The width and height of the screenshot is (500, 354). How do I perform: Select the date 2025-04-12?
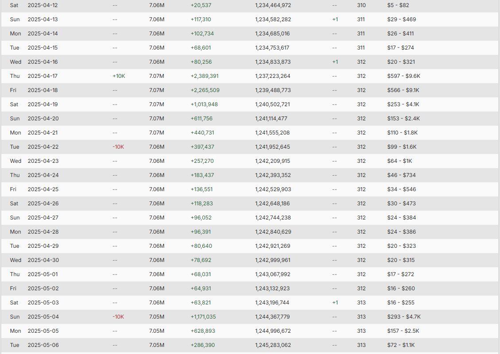(x=43, y=5)
